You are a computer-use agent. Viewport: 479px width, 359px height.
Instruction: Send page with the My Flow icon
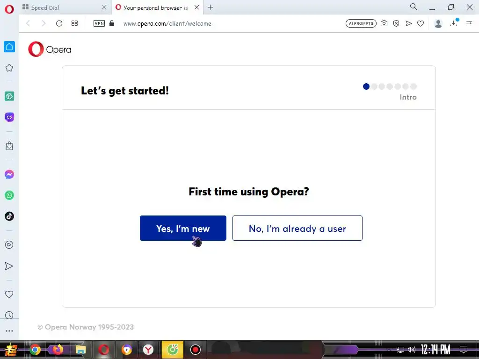pyautogui.click(x=408, y=23)
